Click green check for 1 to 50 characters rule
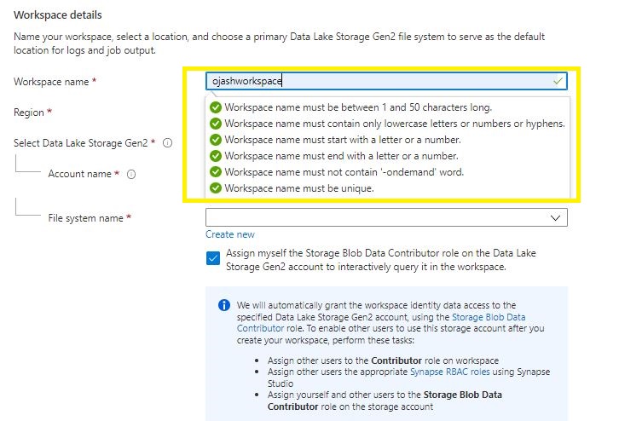The width and height of the screenshot is (619, 421). (216, 107)
